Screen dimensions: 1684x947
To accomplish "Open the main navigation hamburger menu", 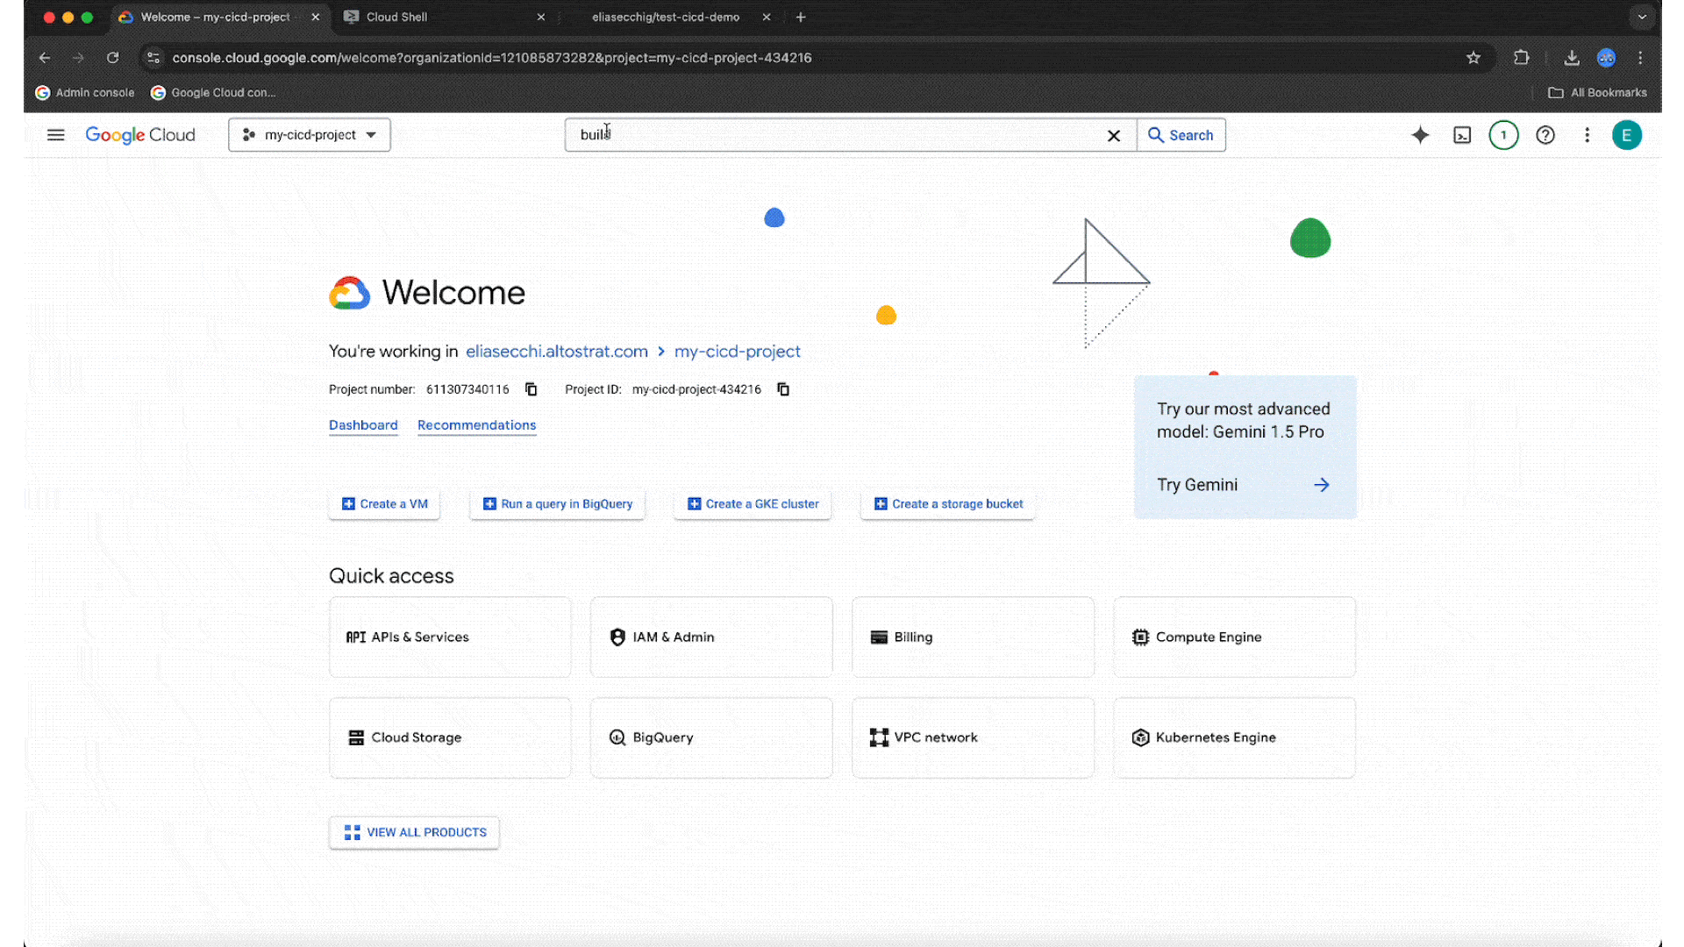I will [55, 135].
